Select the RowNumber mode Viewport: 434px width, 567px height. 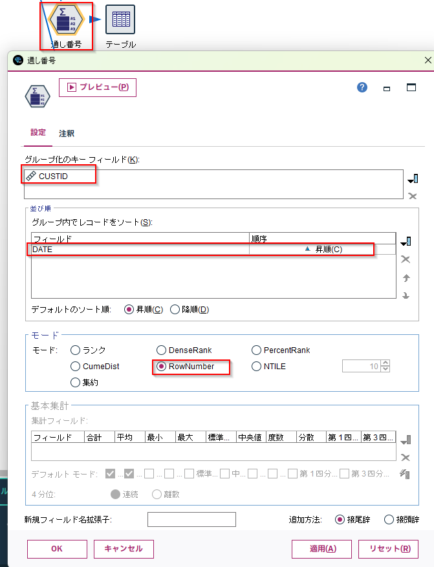coord(161,367)
